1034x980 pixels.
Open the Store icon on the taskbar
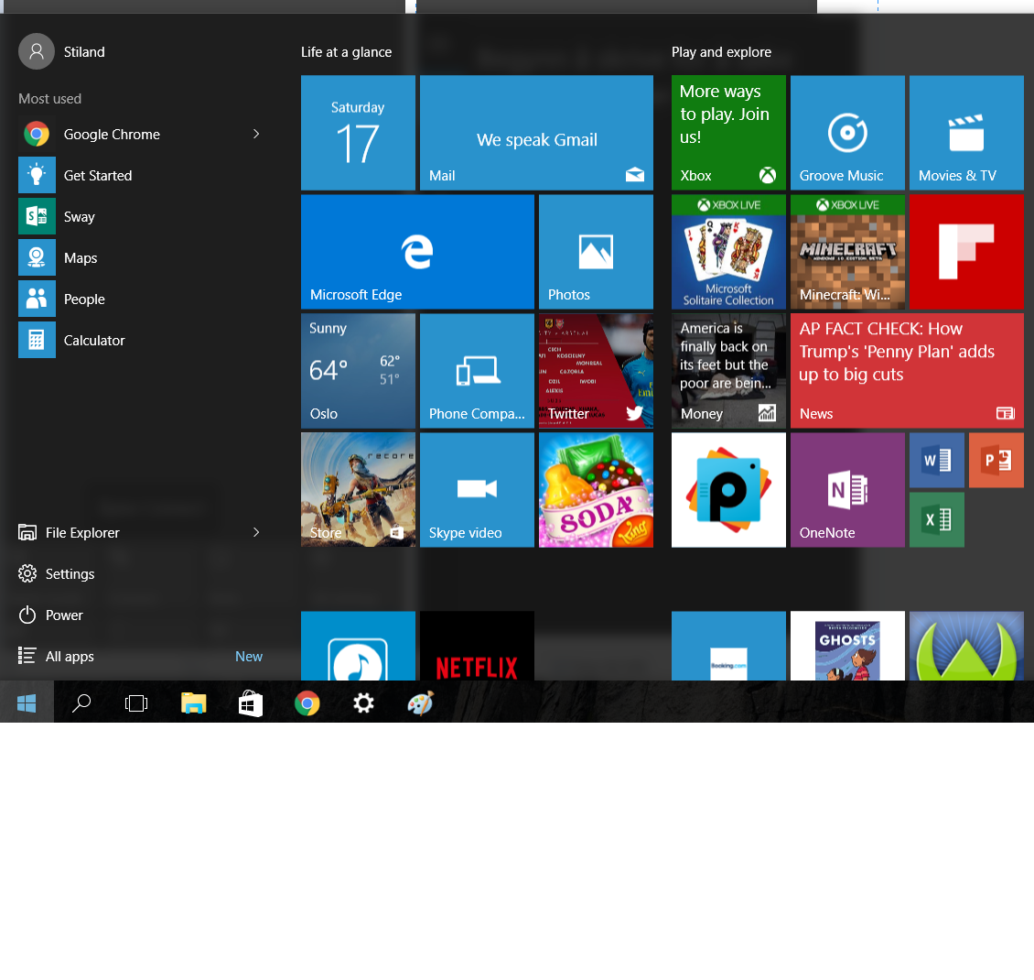(x=251, y=702)
